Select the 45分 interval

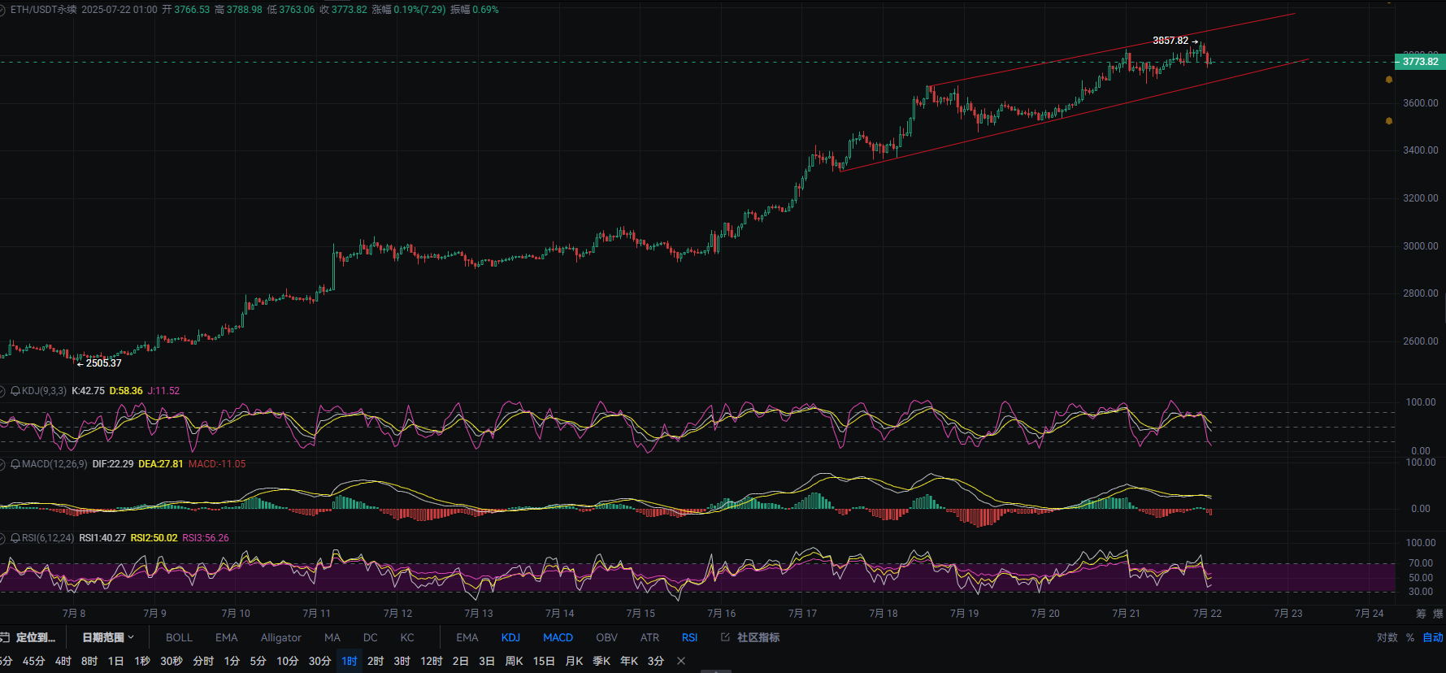pyautogui.click(x=33, y=661)
